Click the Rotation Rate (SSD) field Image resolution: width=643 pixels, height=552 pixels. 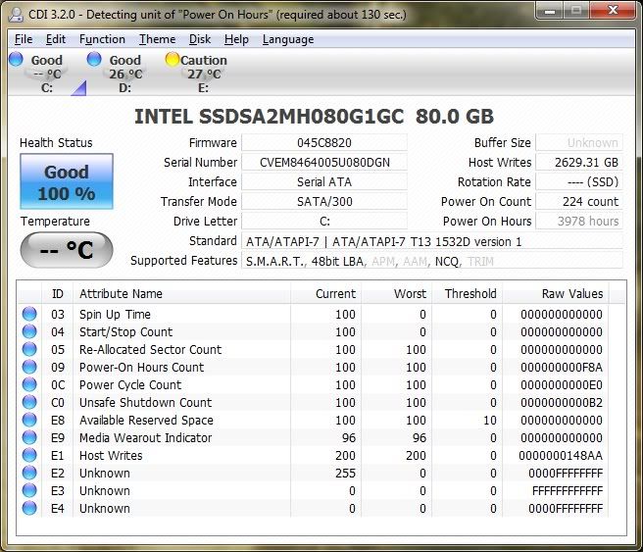coord(580,182)
